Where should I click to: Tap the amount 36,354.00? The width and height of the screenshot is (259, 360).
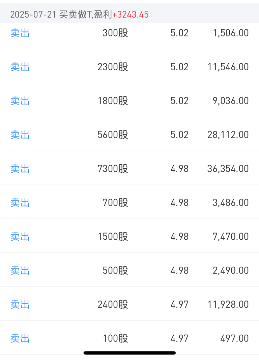tap(228, 169)
